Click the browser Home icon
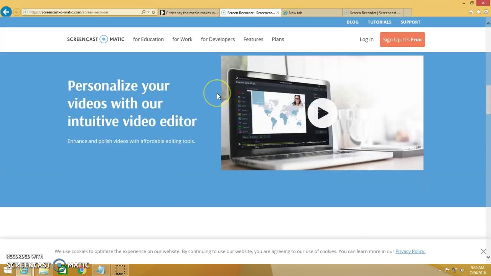 coord(471,12)
